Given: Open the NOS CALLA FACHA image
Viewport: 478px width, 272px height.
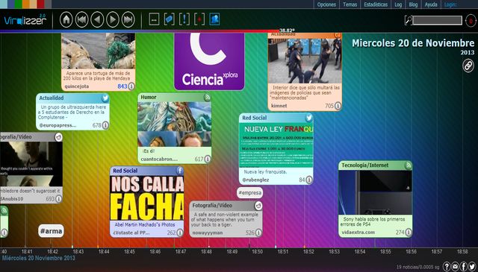Looking at the screenshot, I should (146, 198).
